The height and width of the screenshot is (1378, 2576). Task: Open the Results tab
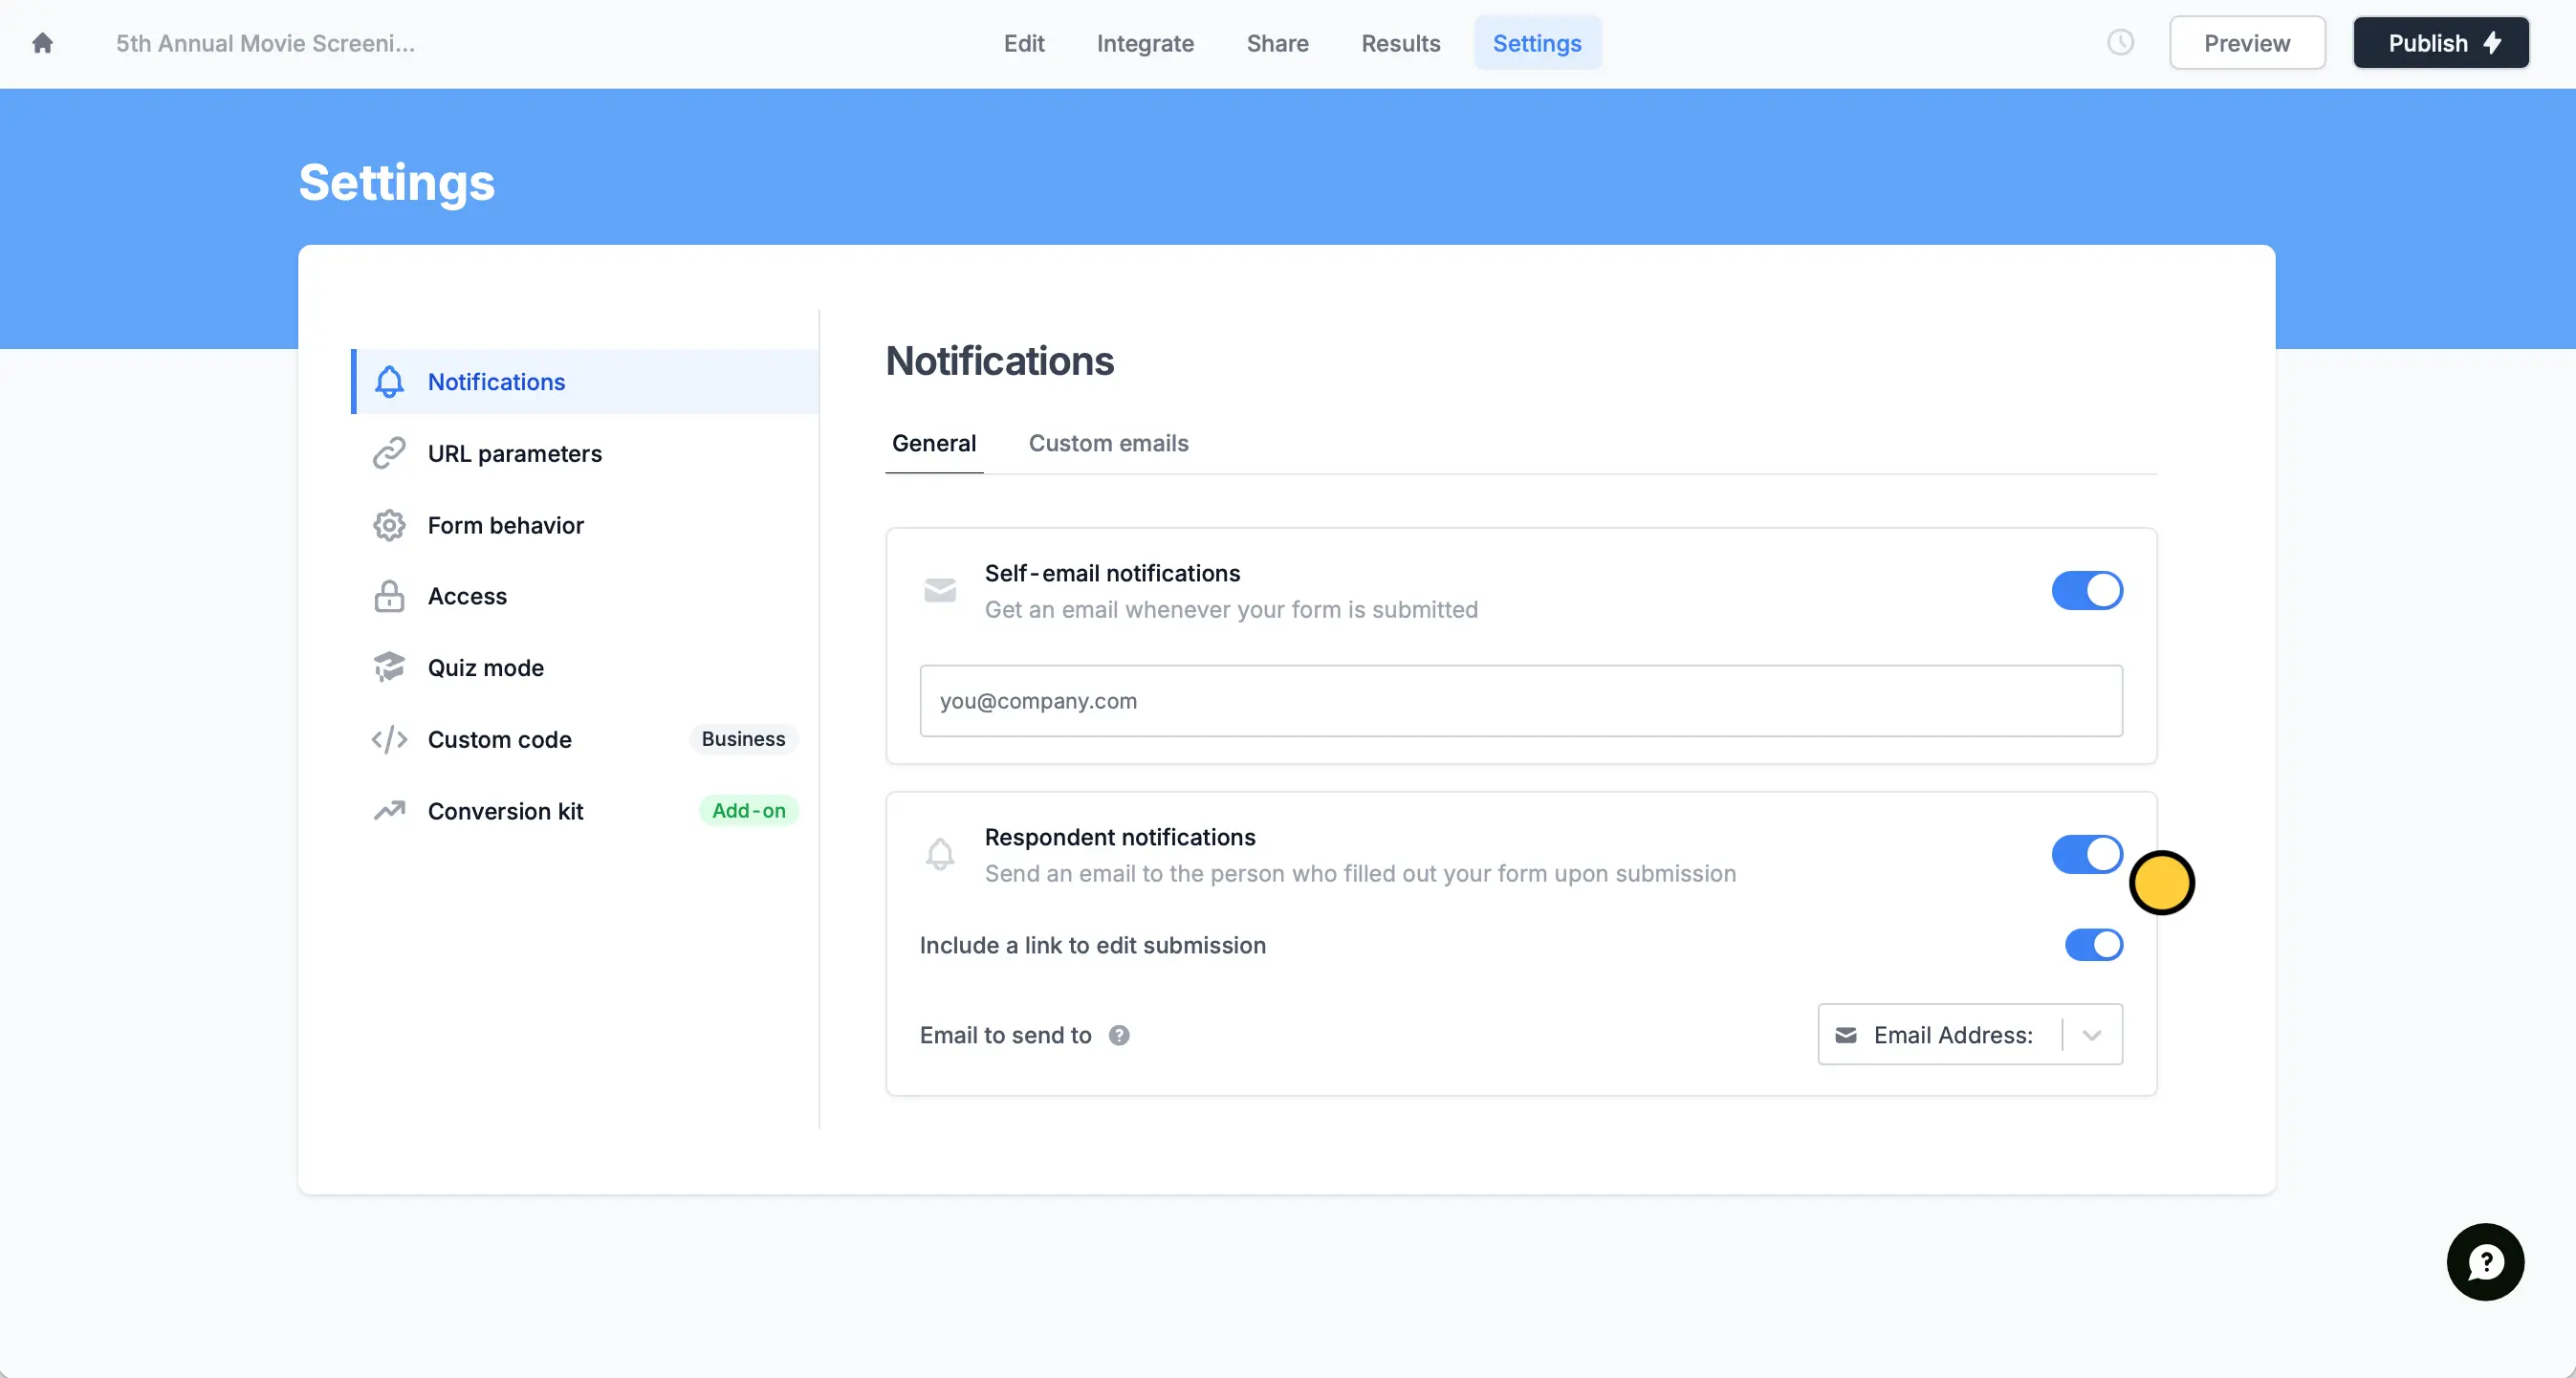click(x=1400, y=43)
